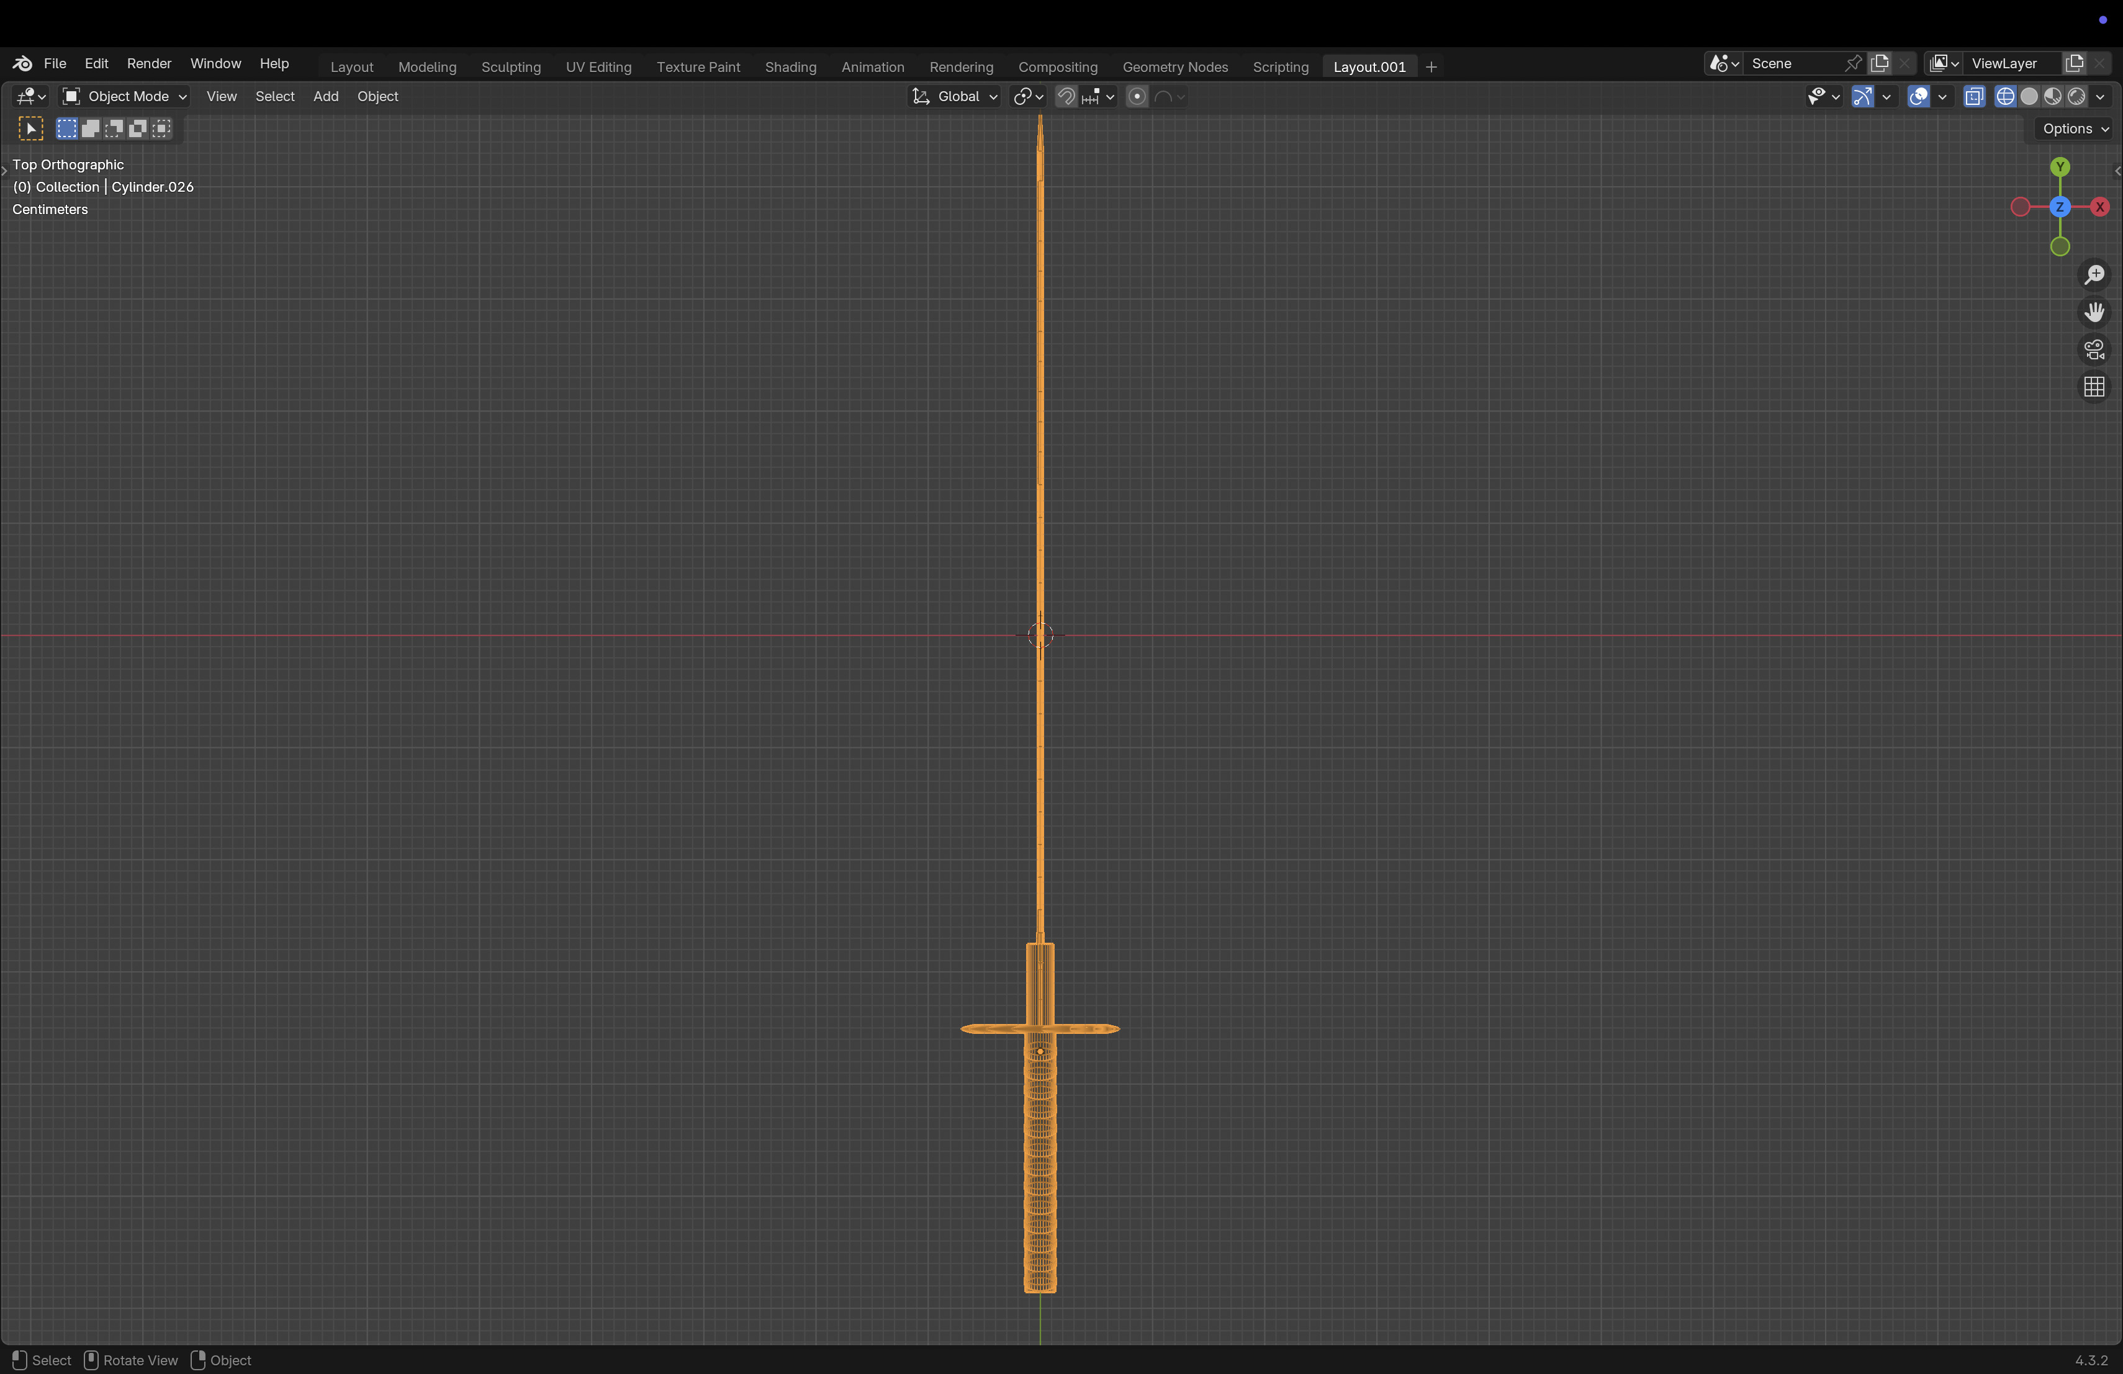This screenshot has height=1374, width=2123.
Task: Browse view layers dropdown icon
Action: click(1943, 63)
